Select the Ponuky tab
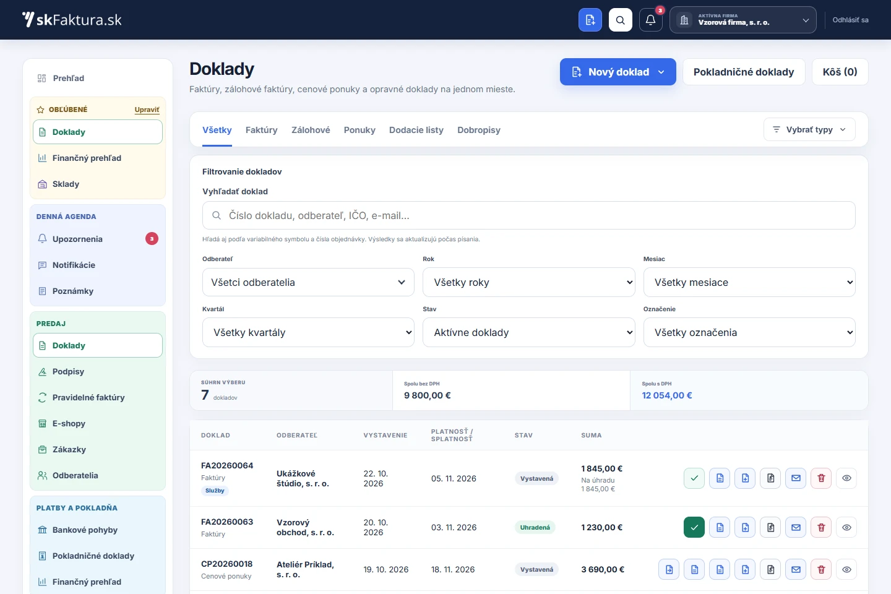 pos(359,130)
